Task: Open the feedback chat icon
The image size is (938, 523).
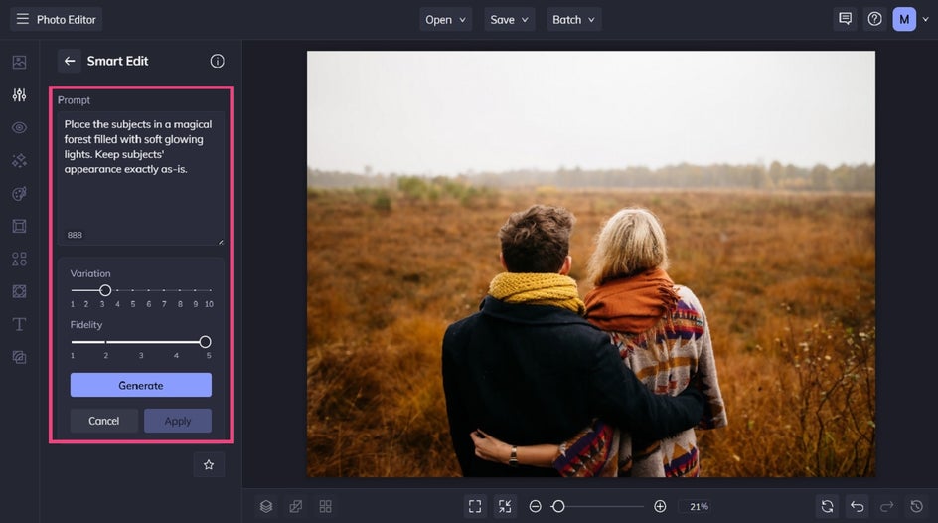Action: [x=846, y=19]
